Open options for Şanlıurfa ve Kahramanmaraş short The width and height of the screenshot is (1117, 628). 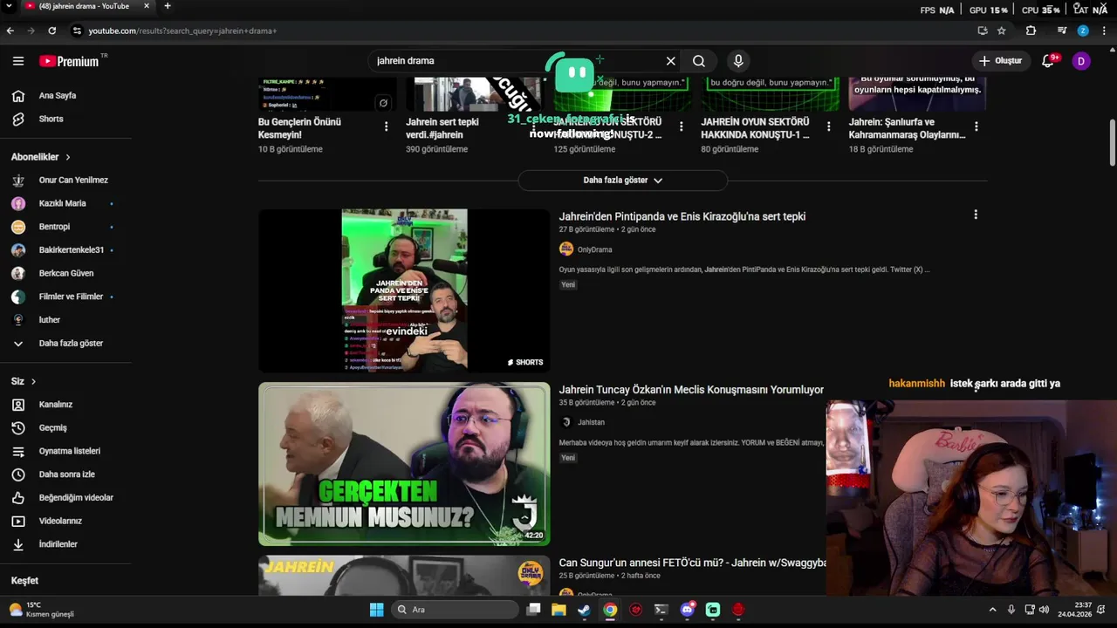point(976,126)
